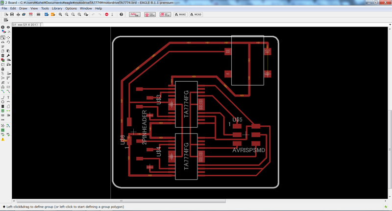The image size is (392, 211).
Task: Open the Library menu
Action: pyautogui.click(x=57, y=8)
